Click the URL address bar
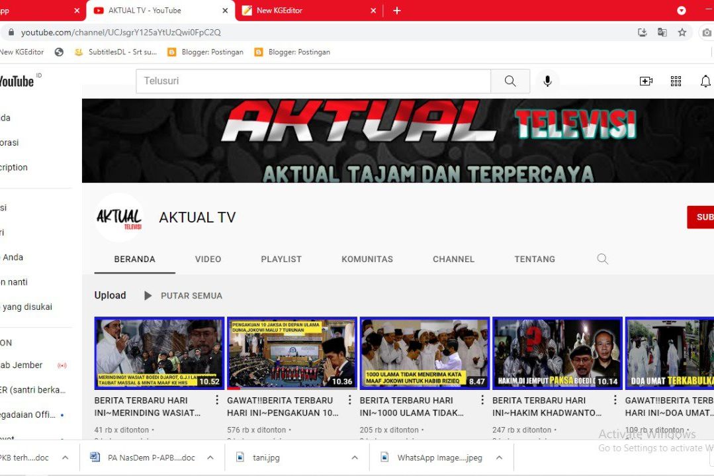 (x=319, y=32)
